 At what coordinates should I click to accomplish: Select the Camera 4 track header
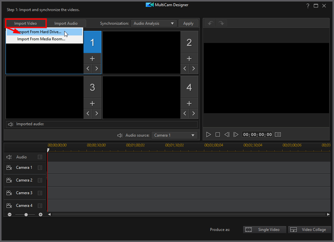[x=25, y=206]
